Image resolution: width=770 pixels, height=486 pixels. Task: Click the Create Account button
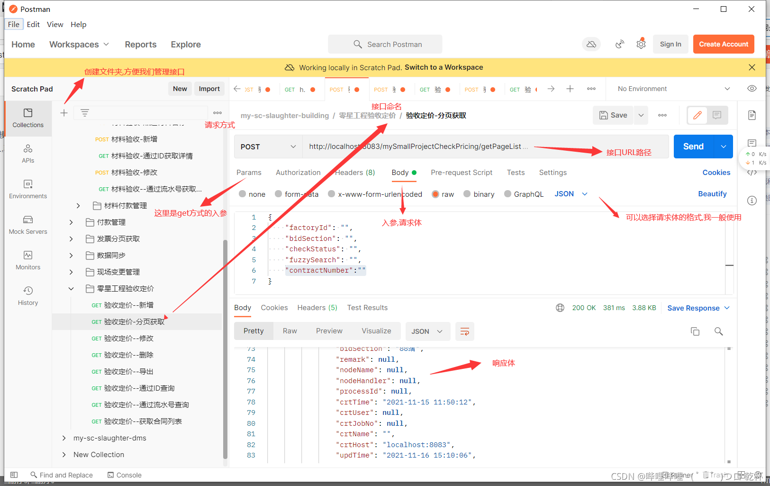[724, 44]
